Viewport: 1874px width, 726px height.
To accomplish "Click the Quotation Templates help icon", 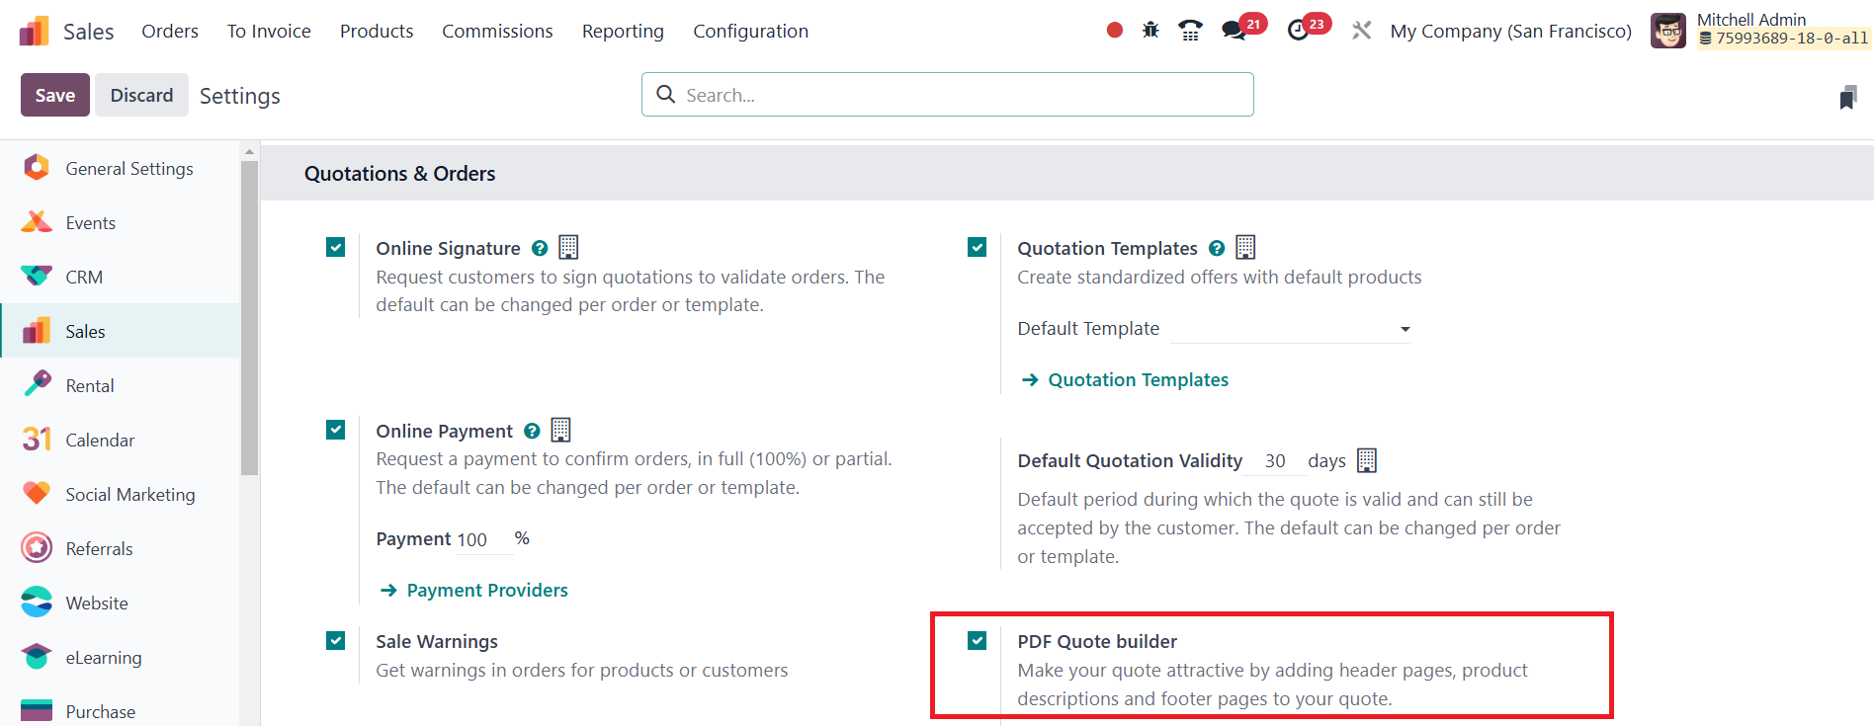I will [1217, 249].
